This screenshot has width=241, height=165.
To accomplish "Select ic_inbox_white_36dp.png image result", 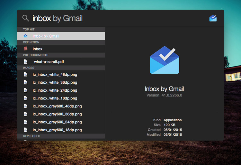I will pyautogui.click(x=55, y=82).
